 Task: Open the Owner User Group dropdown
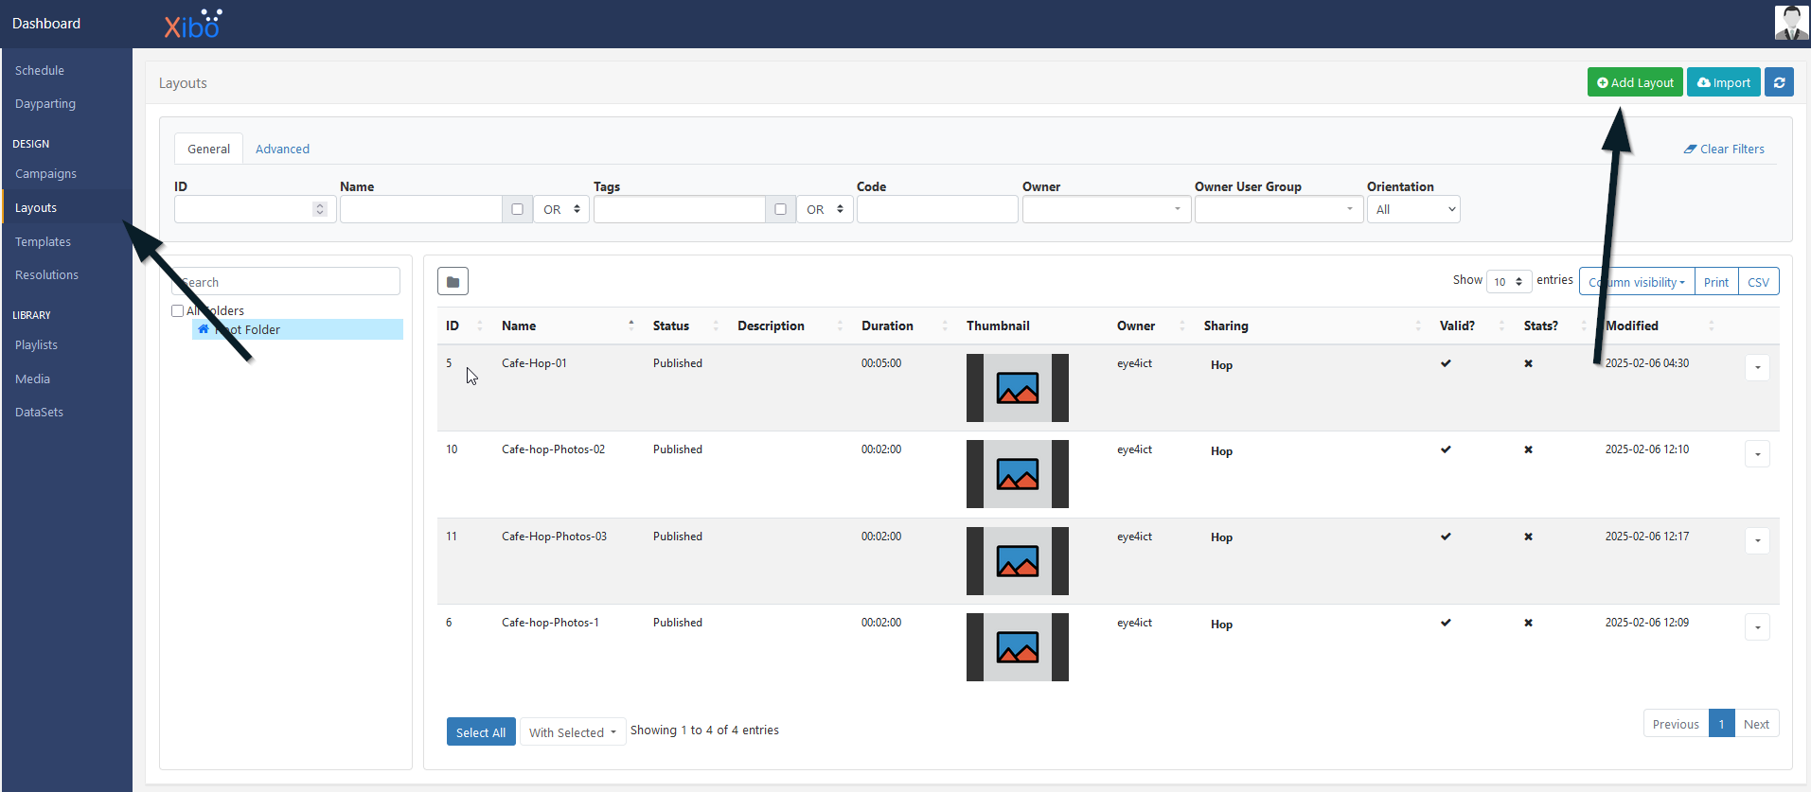coord(1279,209)
